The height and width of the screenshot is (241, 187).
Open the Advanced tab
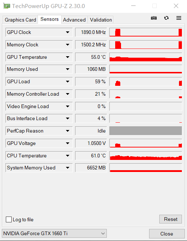click(74, 20)
